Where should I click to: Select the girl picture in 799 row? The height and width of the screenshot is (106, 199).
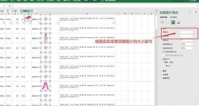46,38
